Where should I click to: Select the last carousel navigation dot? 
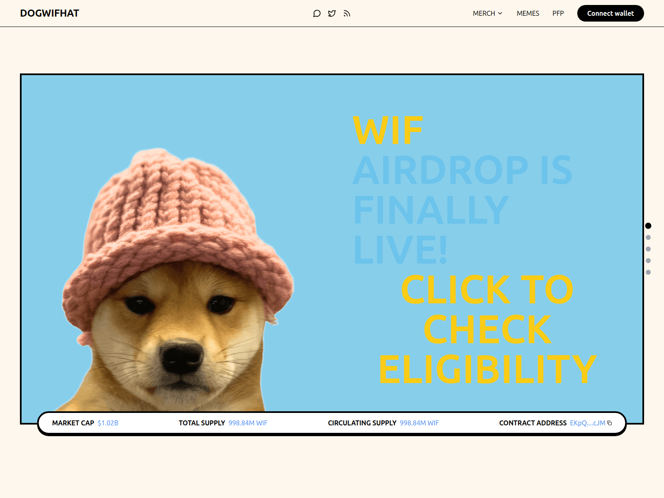click(x=648, y=273)
